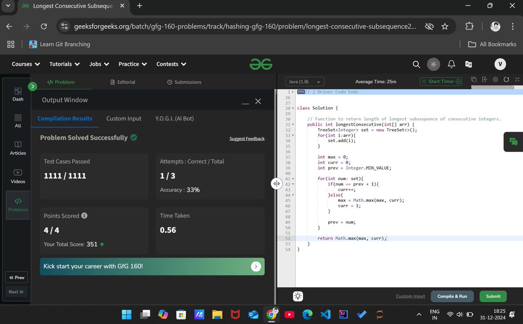
Task: Click the Suggest Feedback link
Action: (x=247, y=139)
